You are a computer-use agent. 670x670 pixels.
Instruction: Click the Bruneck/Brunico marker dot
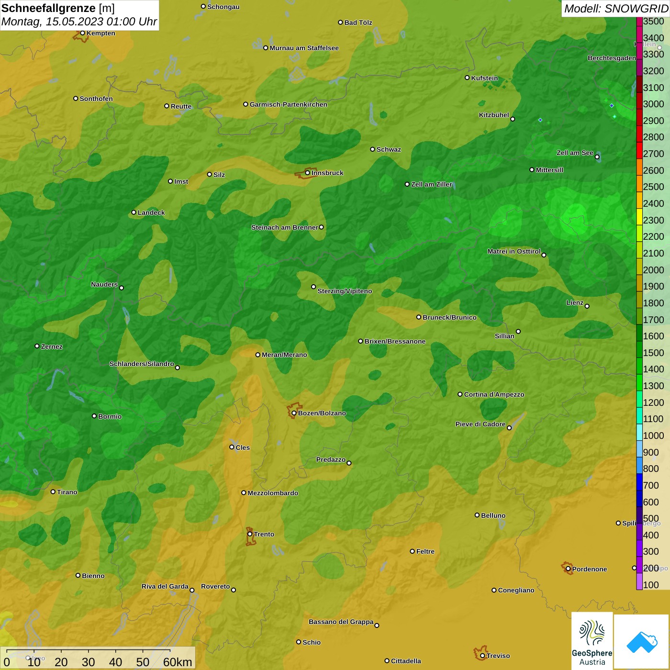pyautogui.click(x=419, y=317)
